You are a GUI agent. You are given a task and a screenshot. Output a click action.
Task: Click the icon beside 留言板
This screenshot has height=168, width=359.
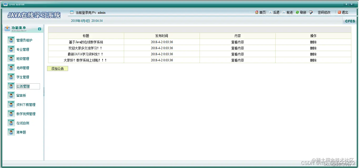point(11,95)
